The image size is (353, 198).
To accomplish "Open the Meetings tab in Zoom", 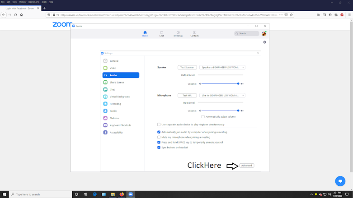I will click(x=178, y=34).
